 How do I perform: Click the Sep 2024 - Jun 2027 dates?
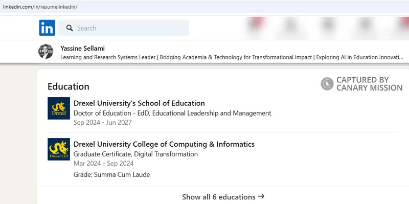pos(103,122)
